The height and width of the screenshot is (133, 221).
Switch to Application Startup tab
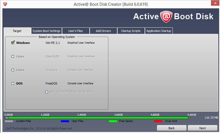[159, 31]
